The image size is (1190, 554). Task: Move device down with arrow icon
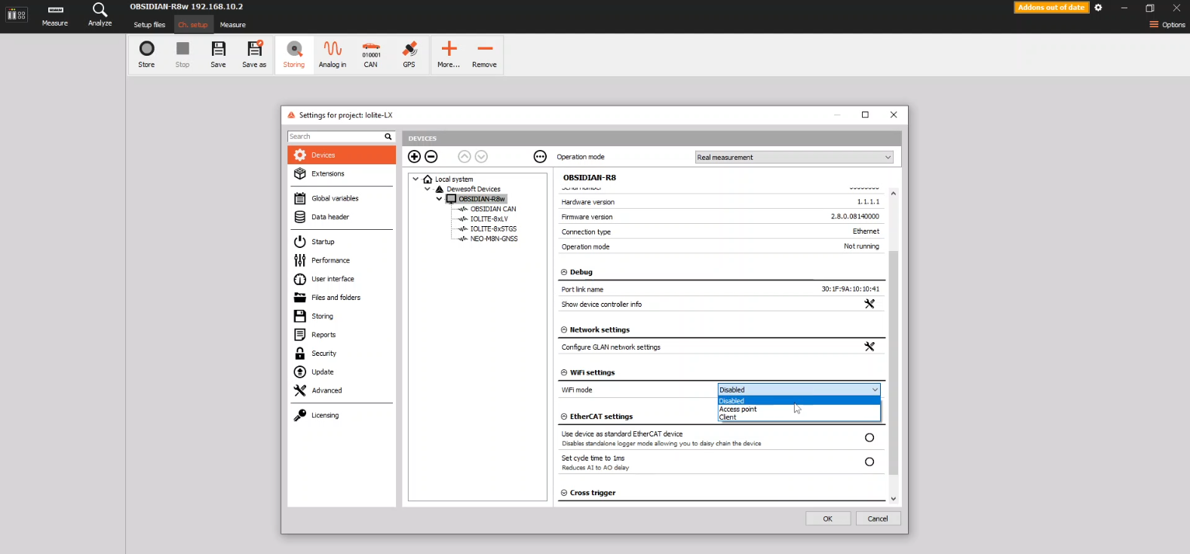click(481, 157)
